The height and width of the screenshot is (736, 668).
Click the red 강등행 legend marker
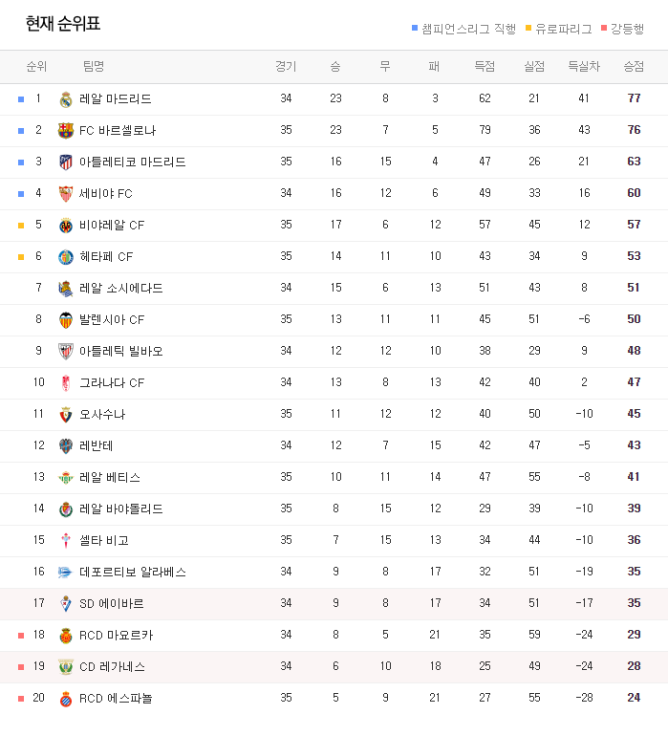(x=604, y=28)
